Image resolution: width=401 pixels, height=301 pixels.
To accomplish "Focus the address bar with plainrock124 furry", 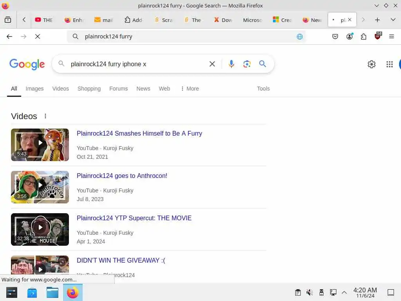I will pos(186,36).
